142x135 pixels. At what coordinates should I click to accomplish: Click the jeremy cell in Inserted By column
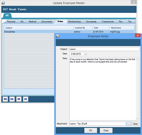click(x=83, y=32)
